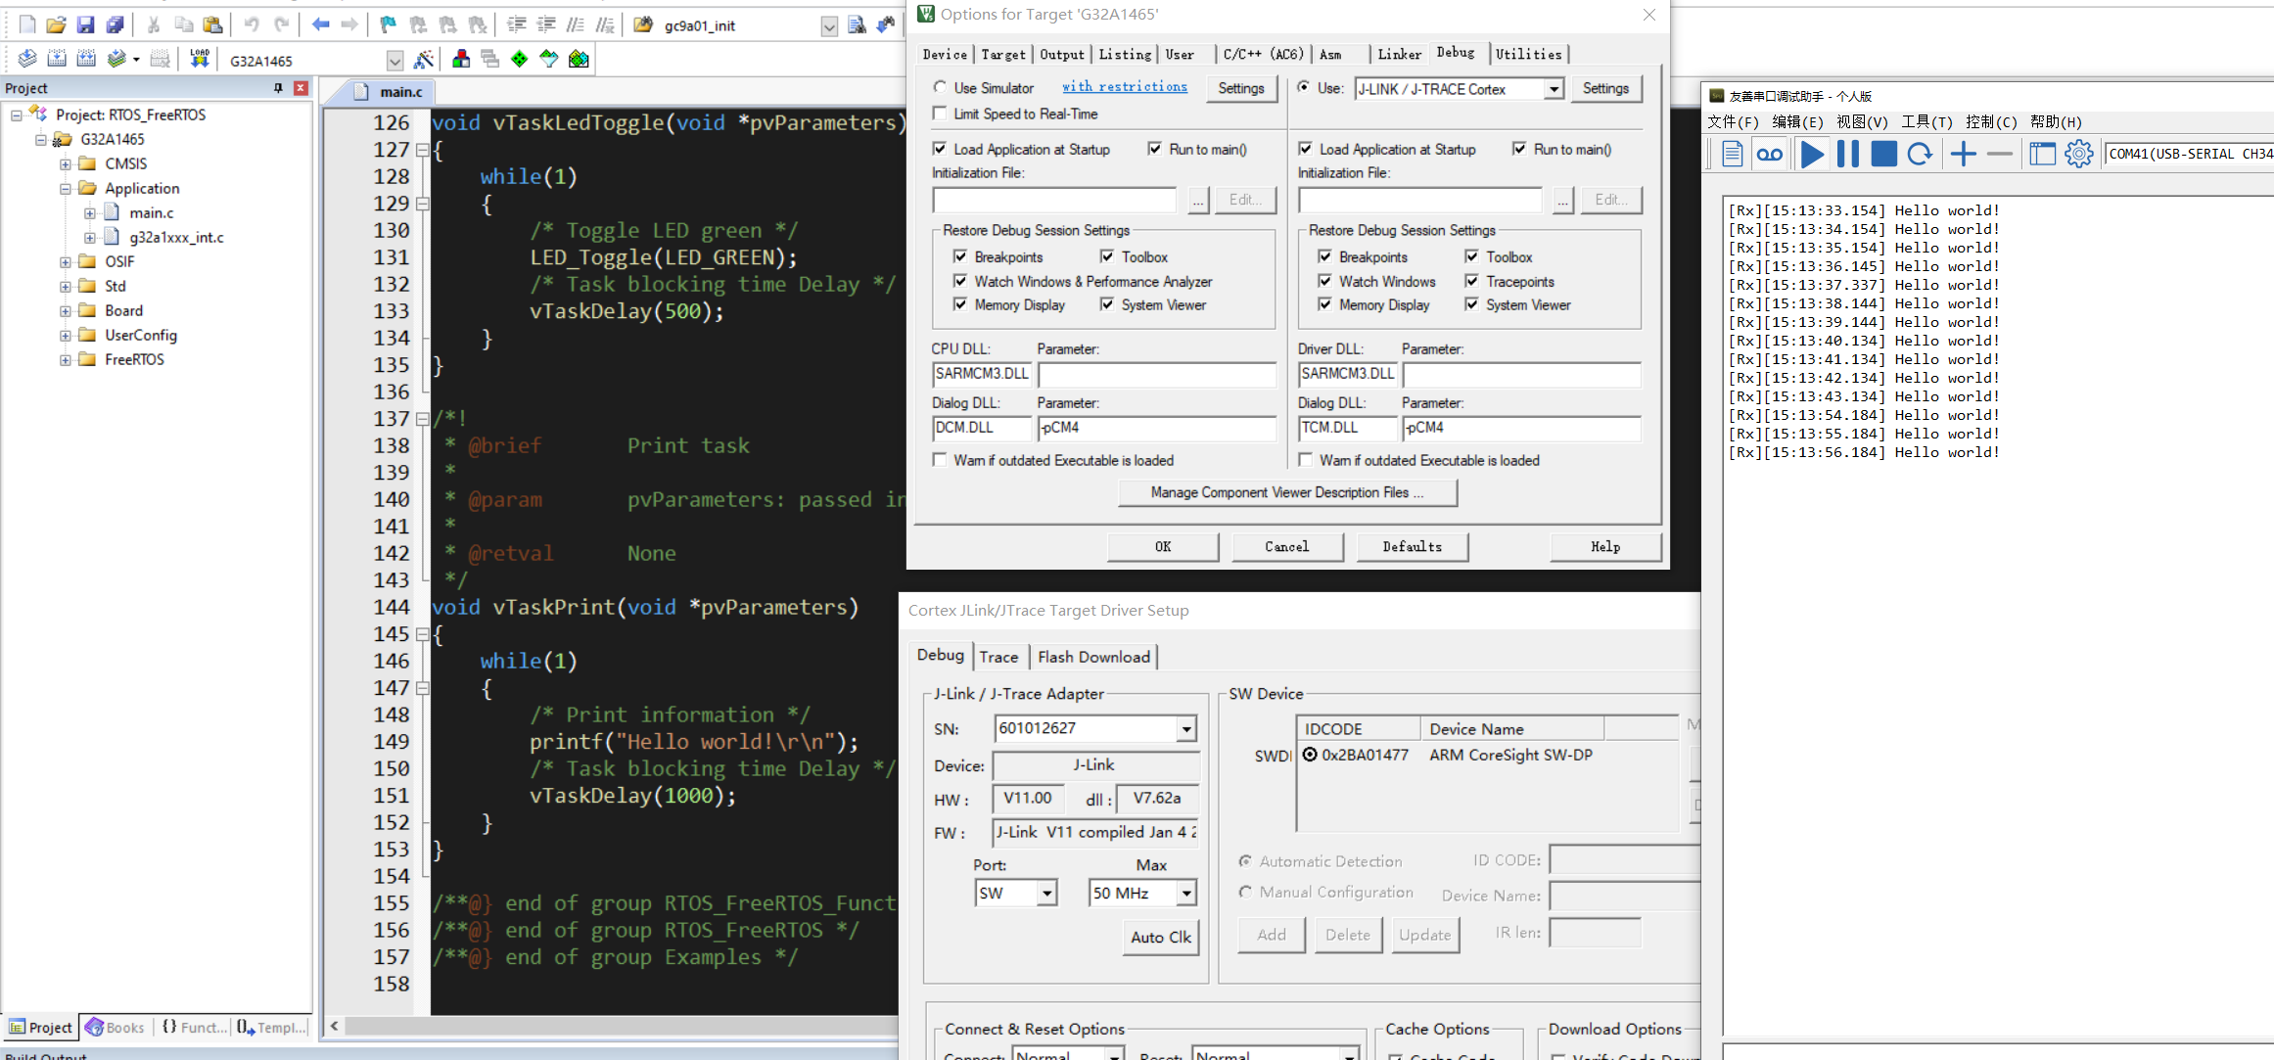The height and width of the screenshot is (1060, 2274).
Task: Save all files with the stacked-disks icon
Action: [115, 24]
